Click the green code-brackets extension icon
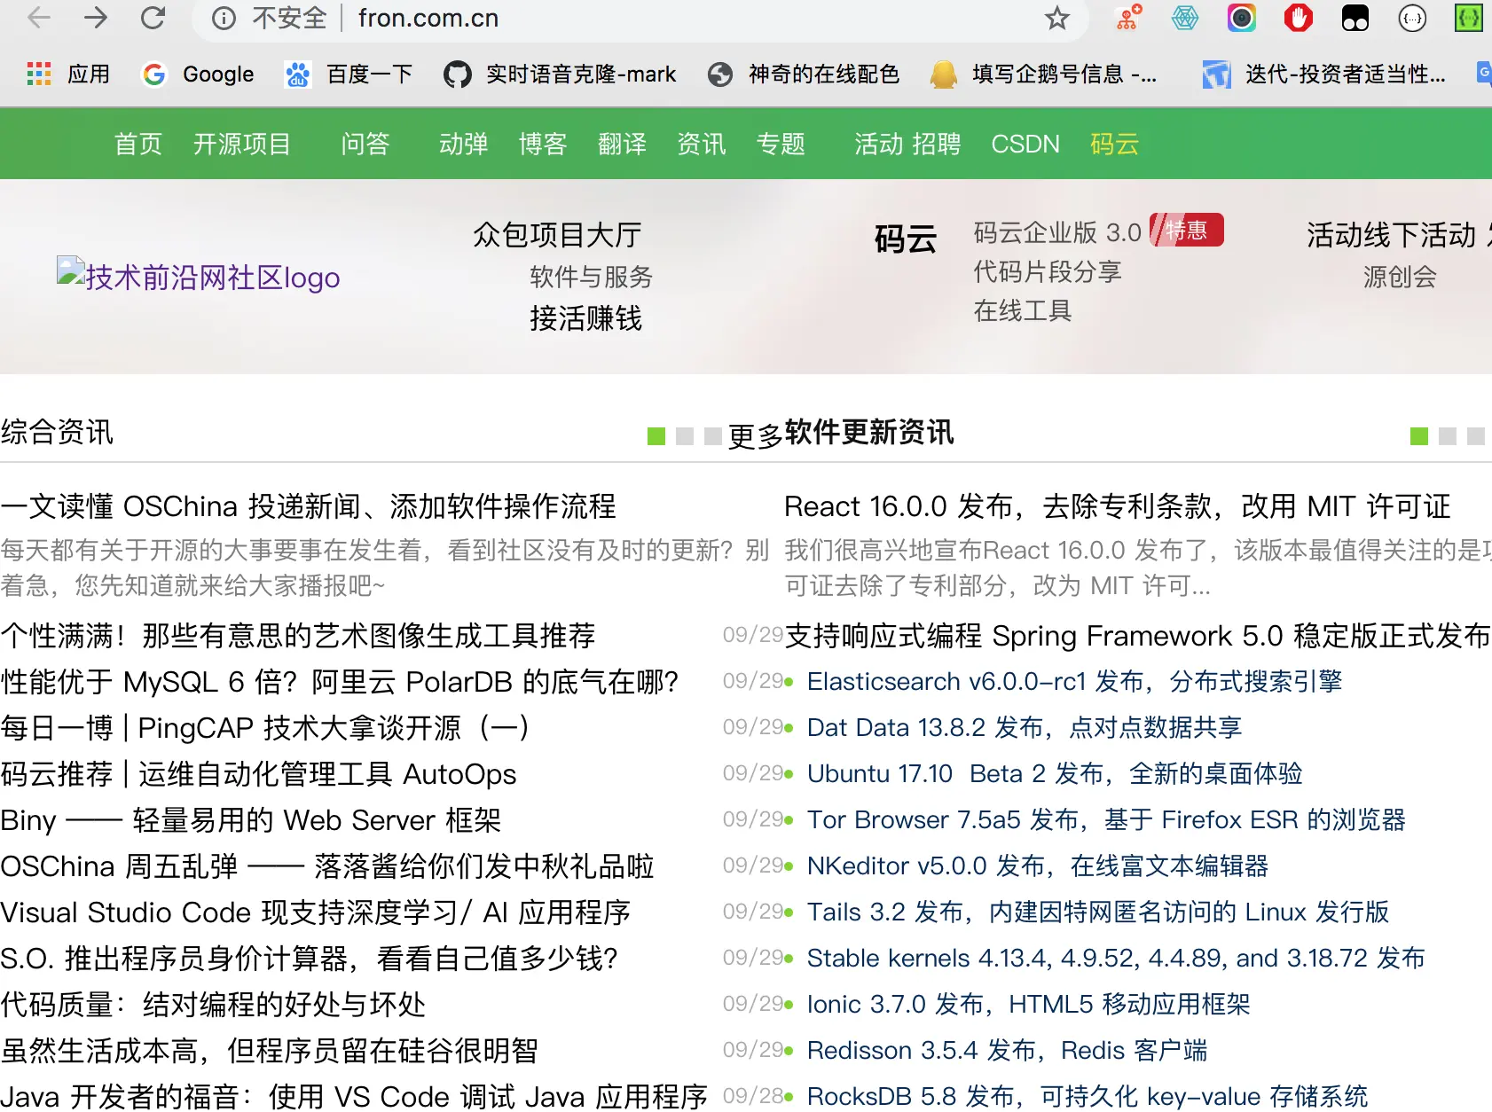The height and width of the screenshot is (1112, 1492). [x=1469, y=18]
